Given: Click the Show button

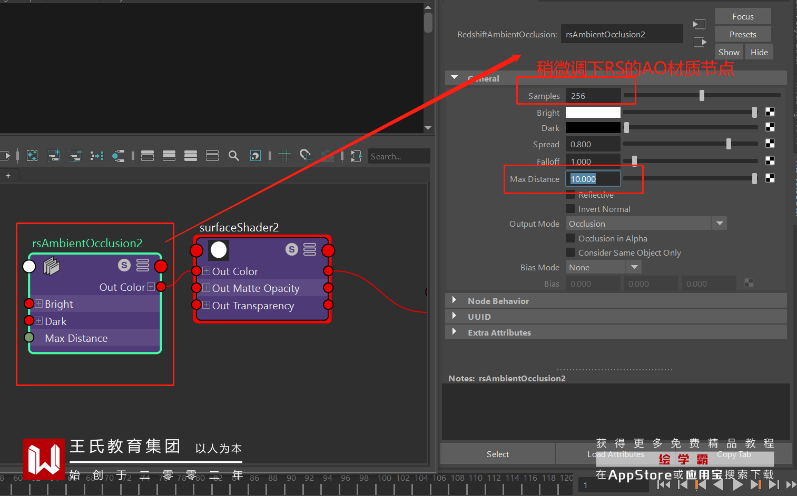Looking at the screenshot, I should (x=729, y=52).
